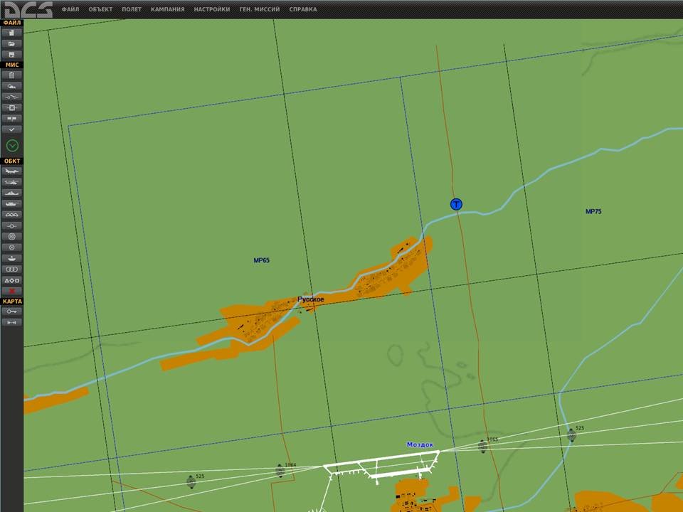Image resolution: width=683 pixels, height=512 pixels.
Task: Click the red X delete icon
Action: (12, 291)
